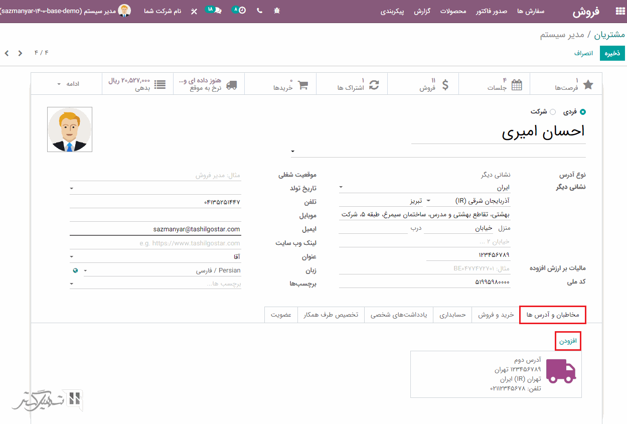
Task: Select the شرکت radio button
Action: tap(553, 112)
